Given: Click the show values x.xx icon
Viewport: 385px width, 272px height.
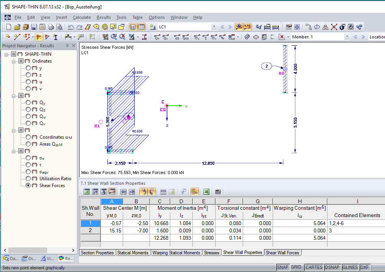Looking at the screenshot, I should [247, 27].
